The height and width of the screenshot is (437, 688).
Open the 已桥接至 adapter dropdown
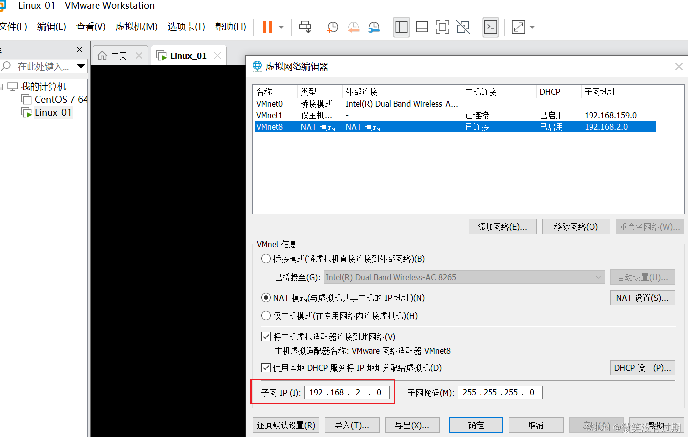click(x=464, y=277)
